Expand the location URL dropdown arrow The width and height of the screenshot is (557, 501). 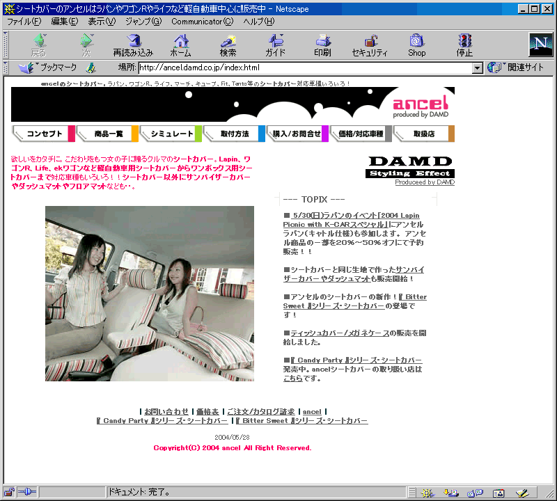[478, 67]
